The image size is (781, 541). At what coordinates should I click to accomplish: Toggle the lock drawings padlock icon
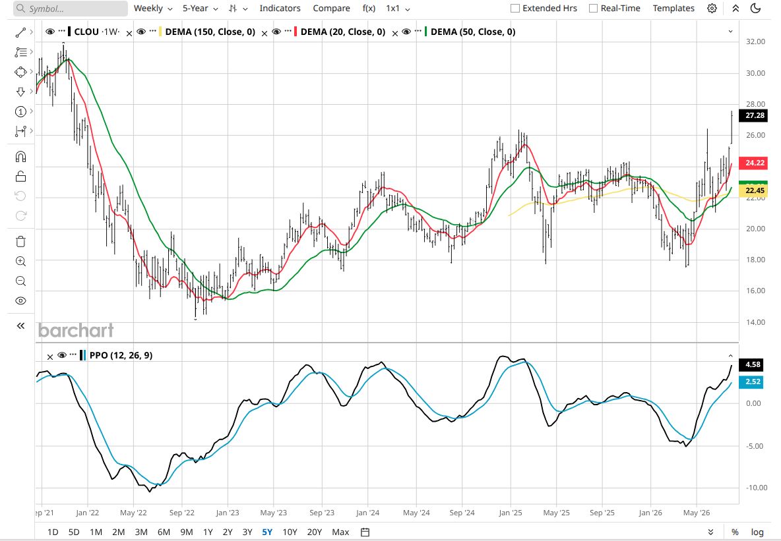20,177
